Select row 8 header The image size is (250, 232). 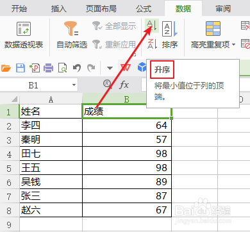(x=9, y=210)
